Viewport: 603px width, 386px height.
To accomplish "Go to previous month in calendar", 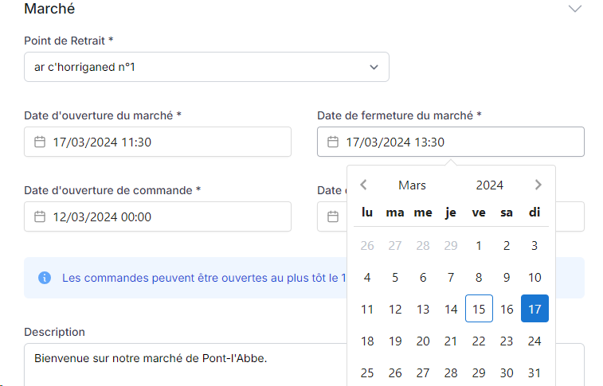I will pos(363,185).
